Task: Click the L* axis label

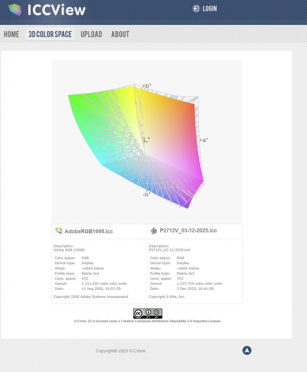Action: 147,139
